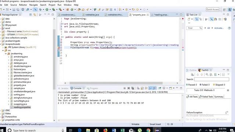The width and height of the screenshot is (235, 132).
Task: Open the Run button dropdown arrow
Action: pyautogui.click(x=50, y=10)
